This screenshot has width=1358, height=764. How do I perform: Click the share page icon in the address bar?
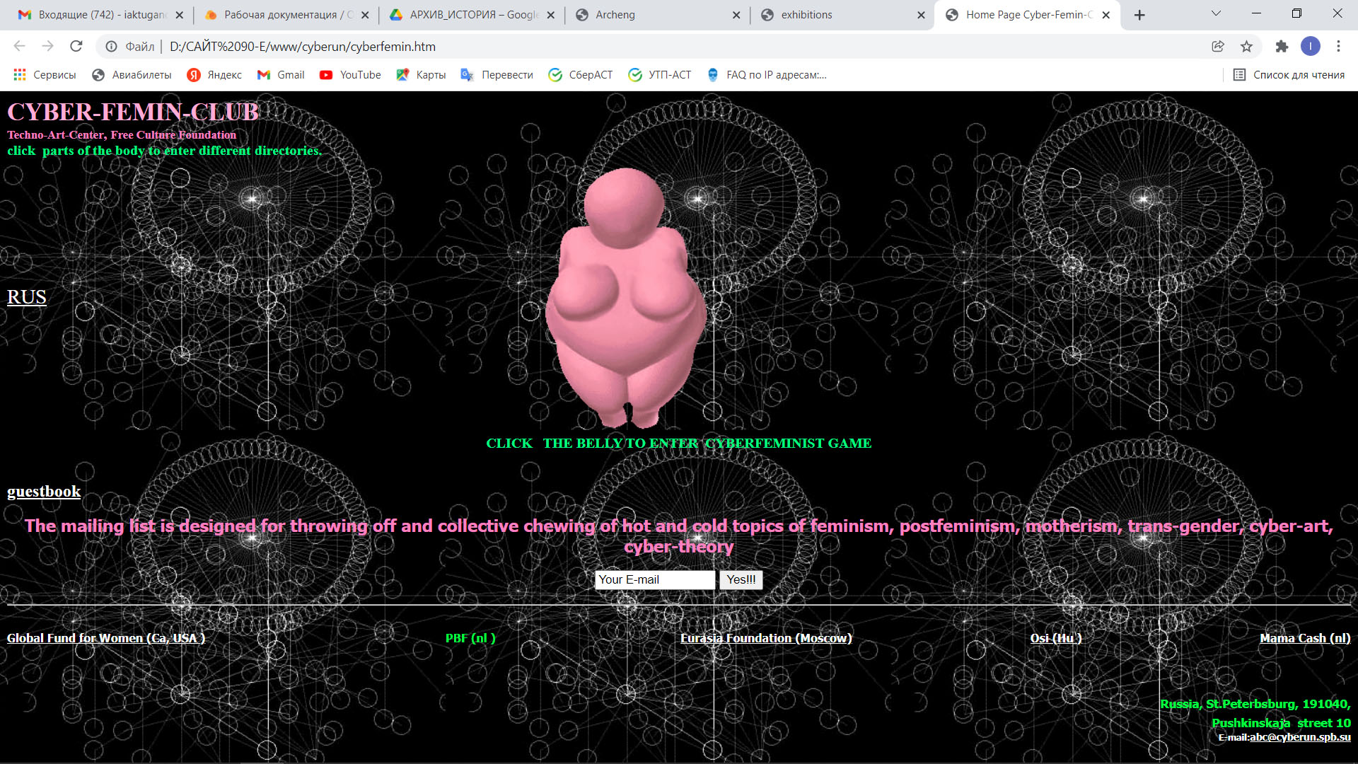1217,46
